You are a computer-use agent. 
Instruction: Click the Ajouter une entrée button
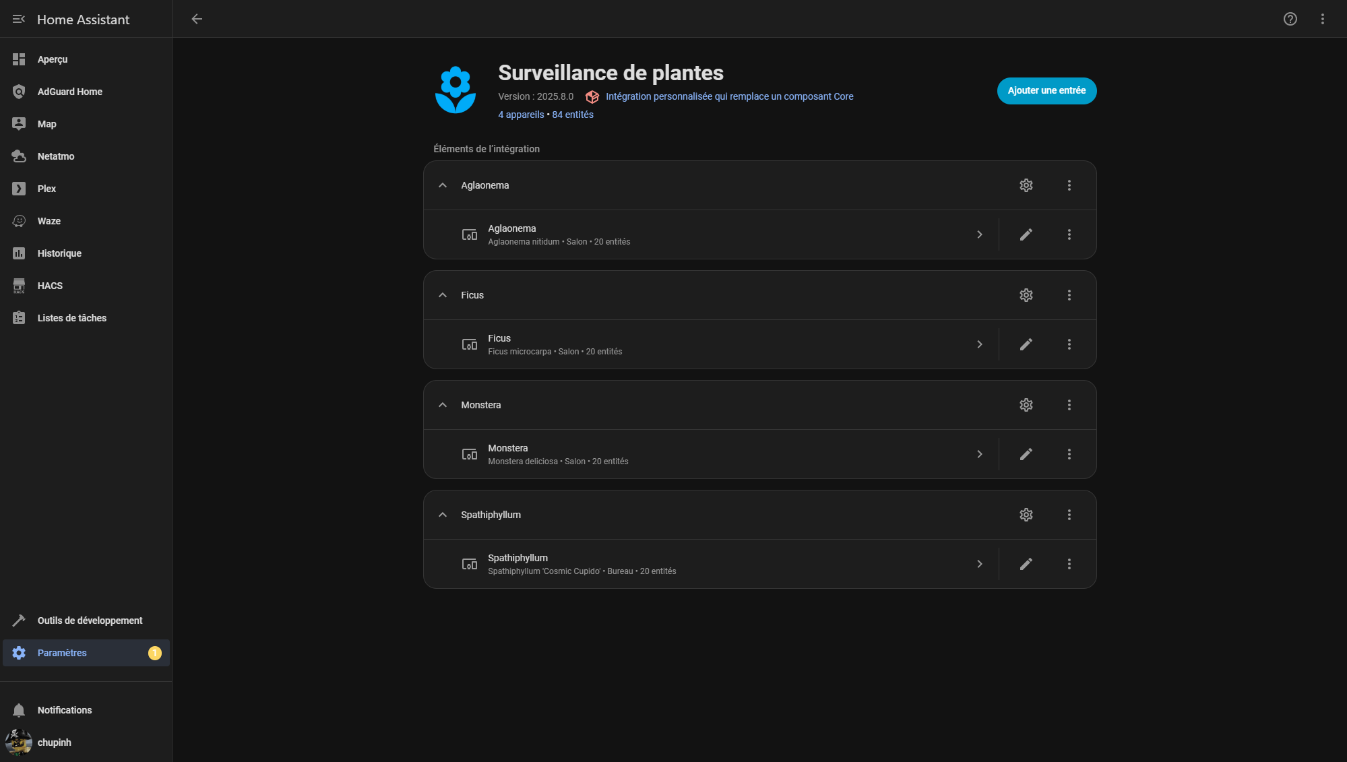coord(1046,91)
